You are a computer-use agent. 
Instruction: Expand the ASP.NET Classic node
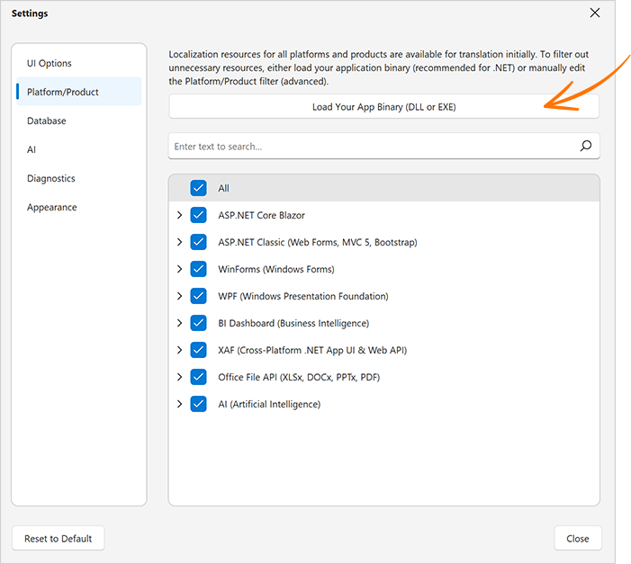[179, 242]
